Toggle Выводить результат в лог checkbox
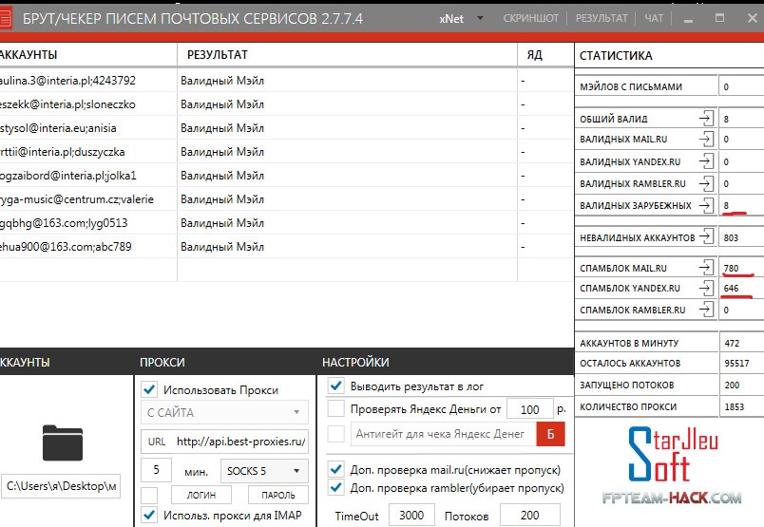The width and height of the screenshot is (764, 527). click(x=335, y=386)
